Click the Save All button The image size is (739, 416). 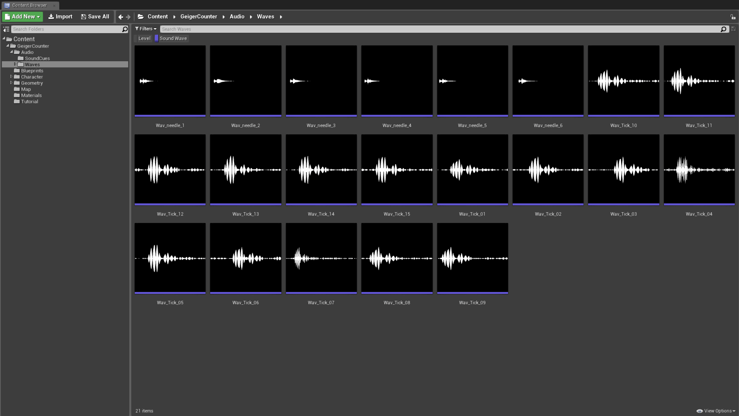95,17
